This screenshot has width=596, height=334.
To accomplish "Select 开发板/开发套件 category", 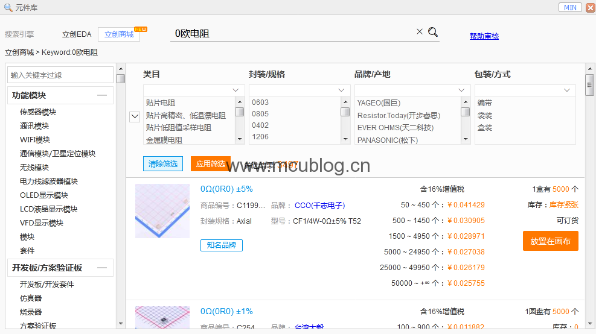I will coord(46,285).
